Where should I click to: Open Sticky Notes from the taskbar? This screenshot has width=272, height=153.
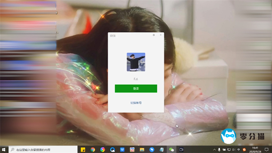[83, 150]
